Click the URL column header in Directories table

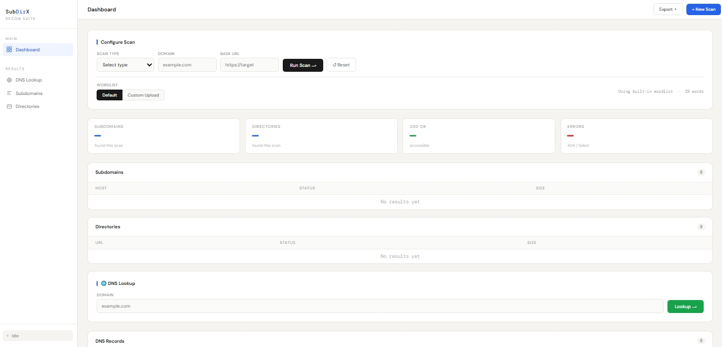(x=99, y=243)
